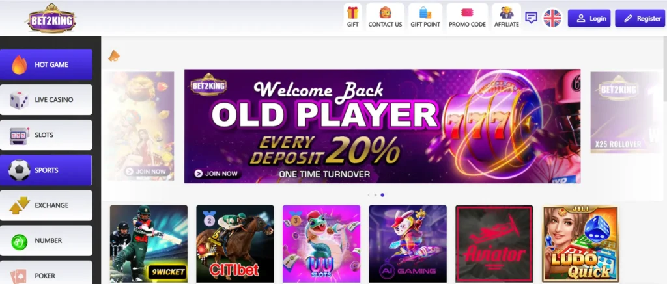Select Hot Game in sidebar
The width and height of the screenshot is (667, 284).
click(46, 64)
